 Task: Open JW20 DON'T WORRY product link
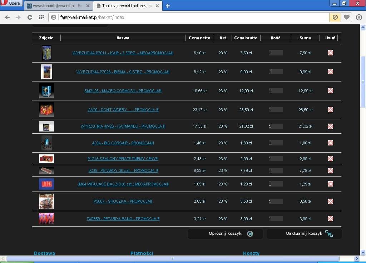[123, 110]
